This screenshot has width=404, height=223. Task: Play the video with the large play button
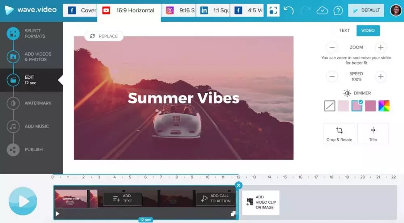click(23, 201)
